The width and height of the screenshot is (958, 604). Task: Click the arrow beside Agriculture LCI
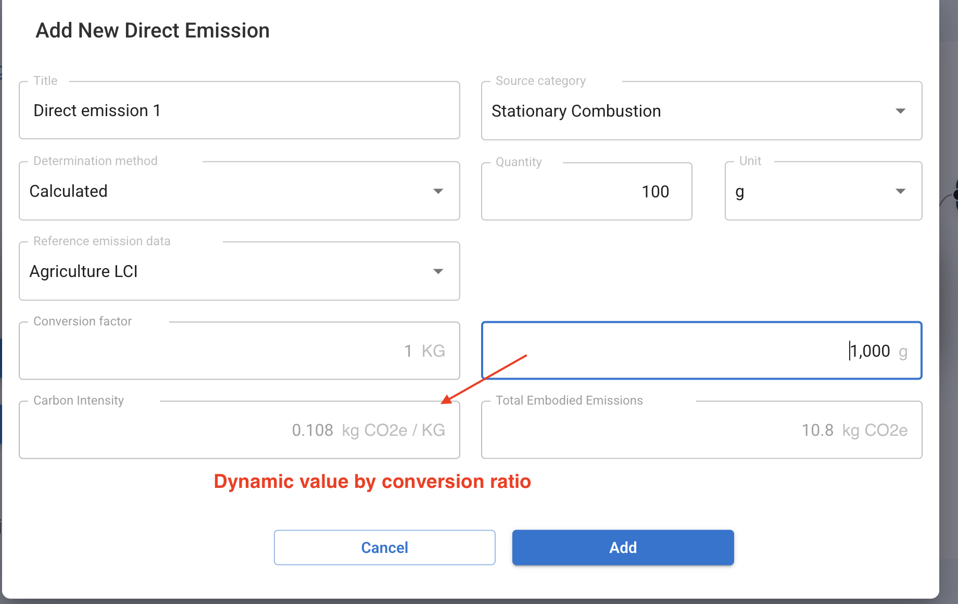[438, 271]
